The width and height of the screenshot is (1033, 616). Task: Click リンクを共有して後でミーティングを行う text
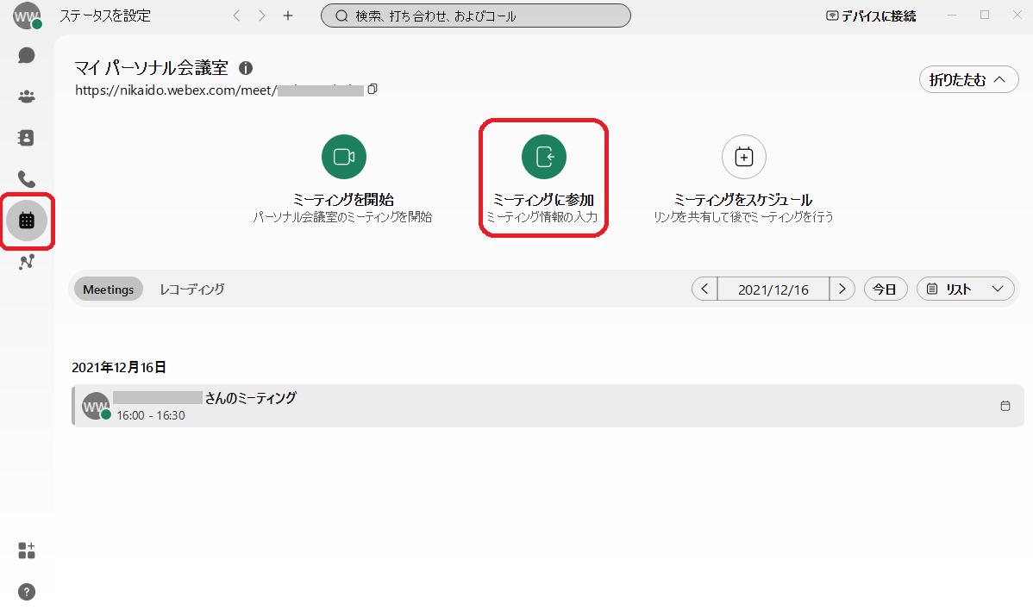click(744, 216)
